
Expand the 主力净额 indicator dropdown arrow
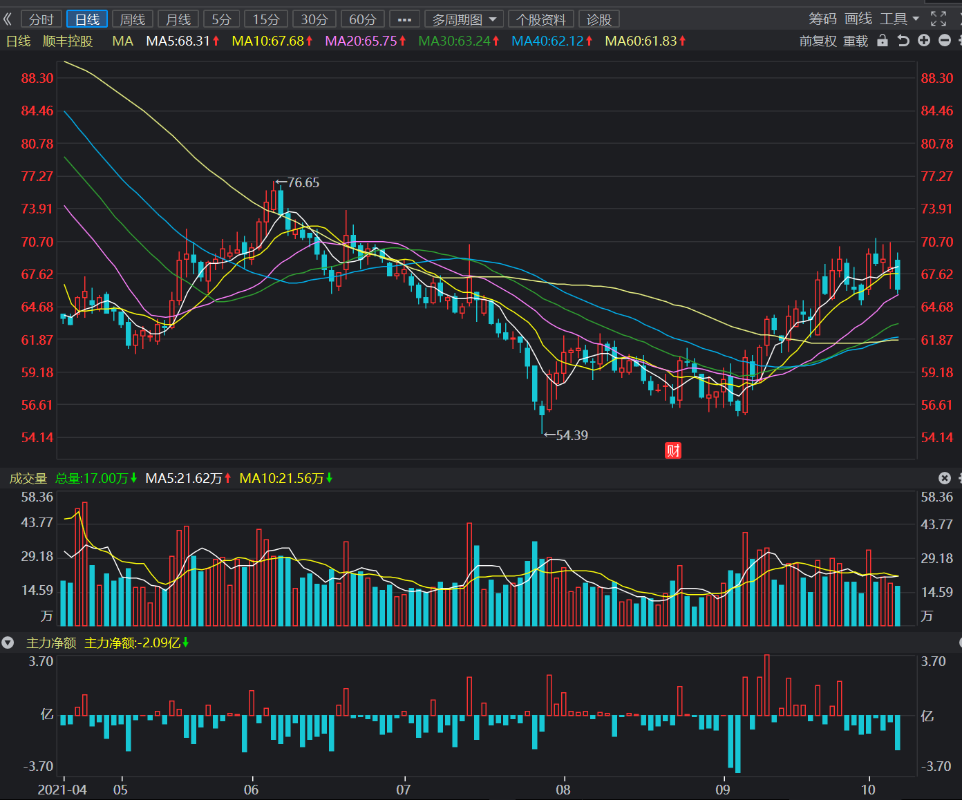[8, 642]
